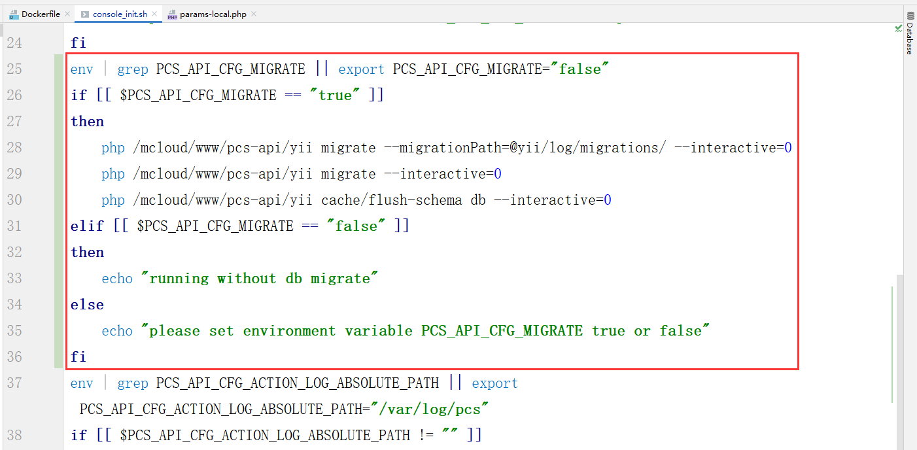The height and width of the screenshot is (450, 917).
Task: Click the elif keyword on line 31
Action: click(x=87, y=226)
